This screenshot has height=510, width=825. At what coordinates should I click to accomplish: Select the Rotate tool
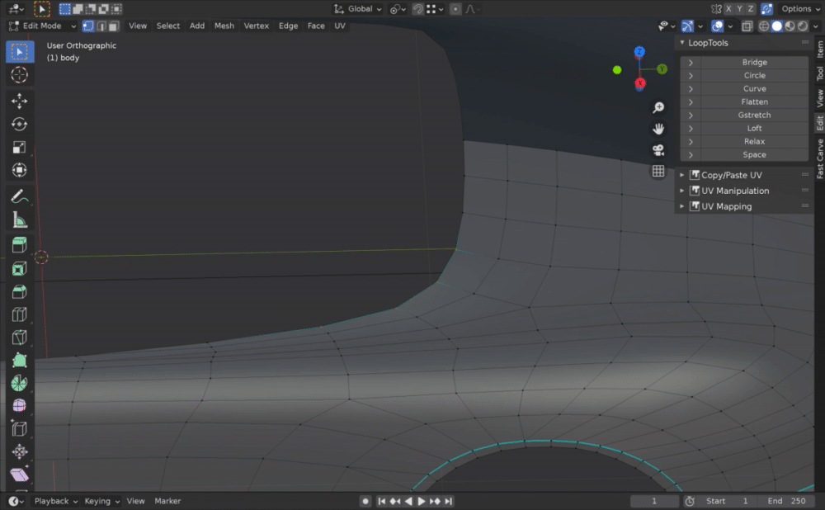click(20, 124)
